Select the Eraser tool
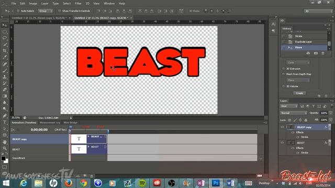This screenshot has height=188, width=335. point(5,89)
